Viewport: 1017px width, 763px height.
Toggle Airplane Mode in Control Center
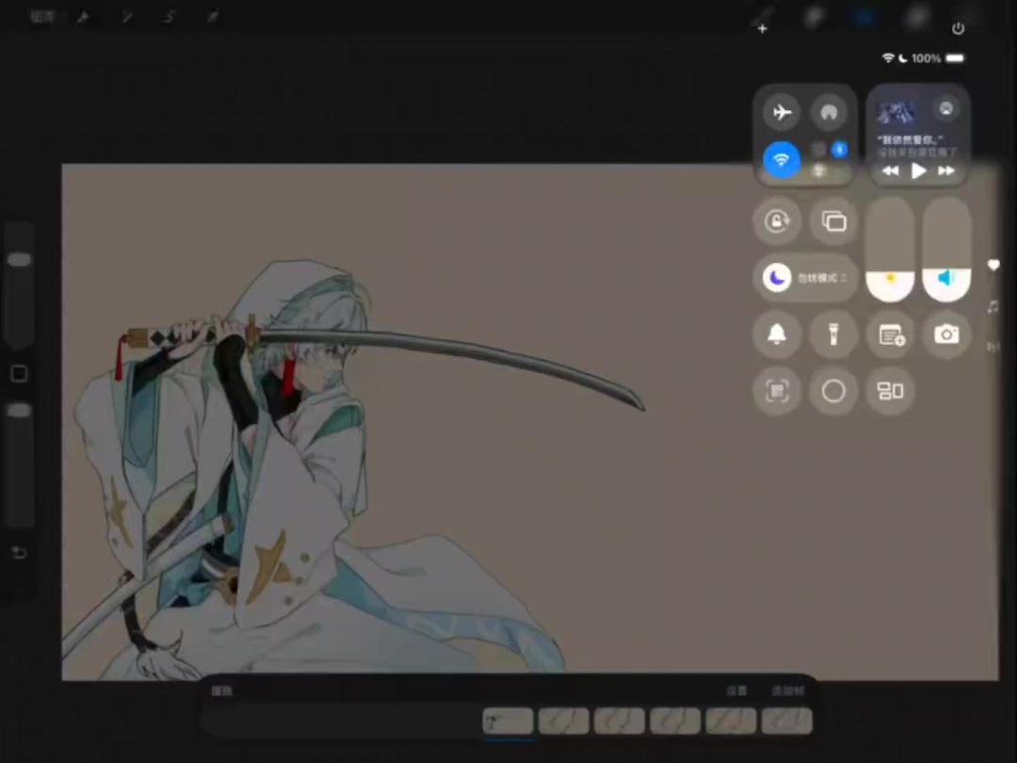[x=782, y=113]
